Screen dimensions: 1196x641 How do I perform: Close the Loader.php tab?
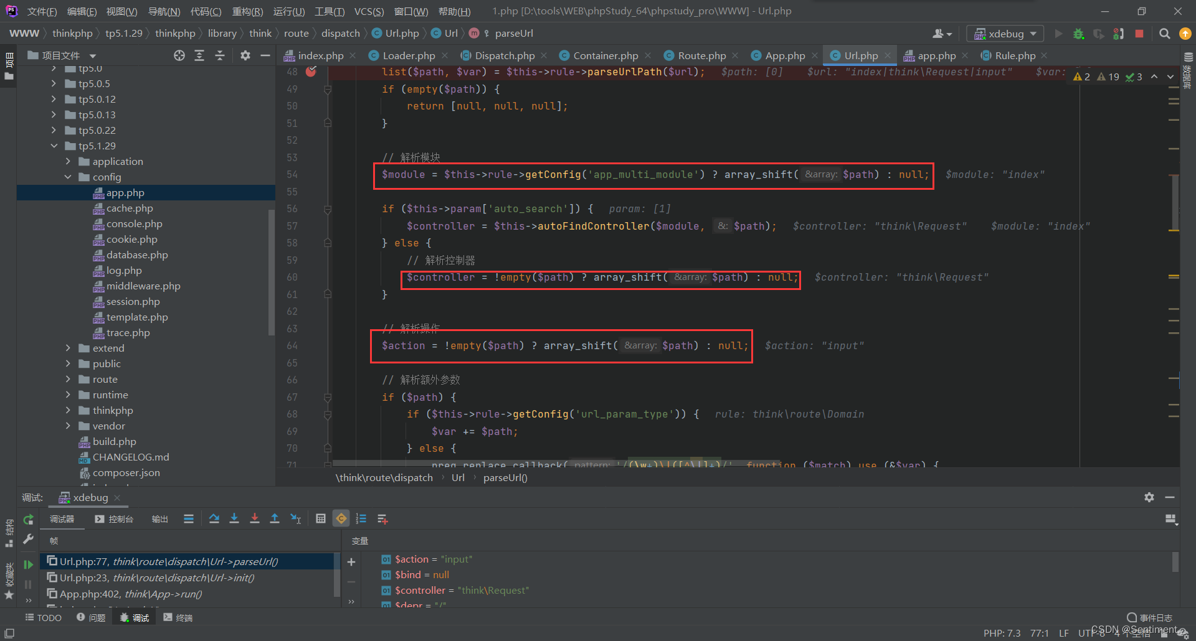(x=445, y=55)
